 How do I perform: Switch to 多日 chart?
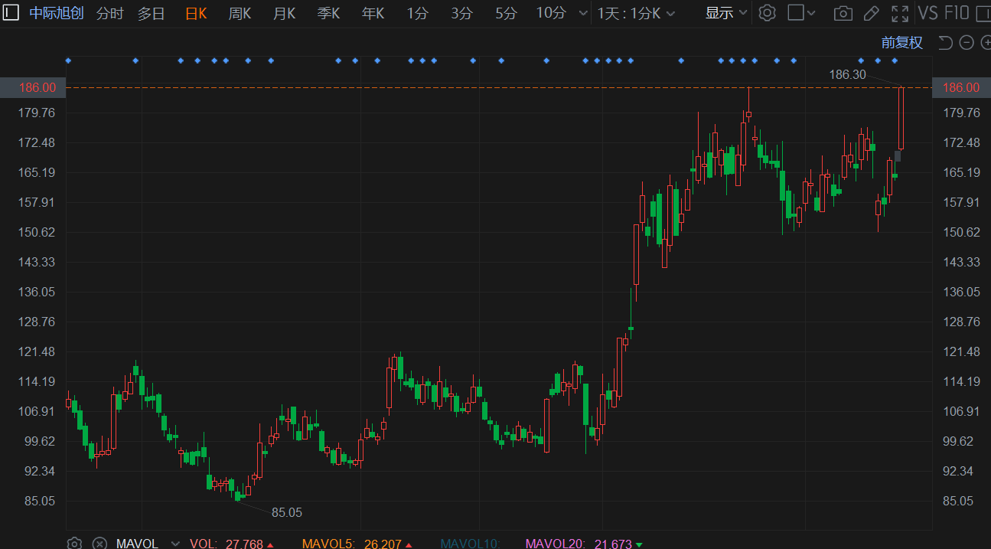point(152,13)
